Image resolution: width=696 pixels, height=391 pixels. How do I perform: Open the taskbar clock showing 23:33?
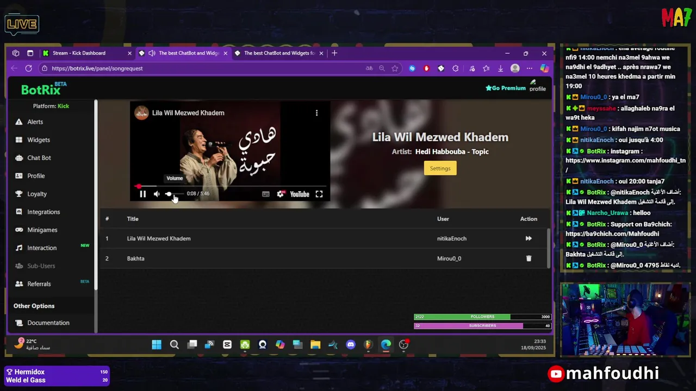pyautogui.click(x=533, y=344)
